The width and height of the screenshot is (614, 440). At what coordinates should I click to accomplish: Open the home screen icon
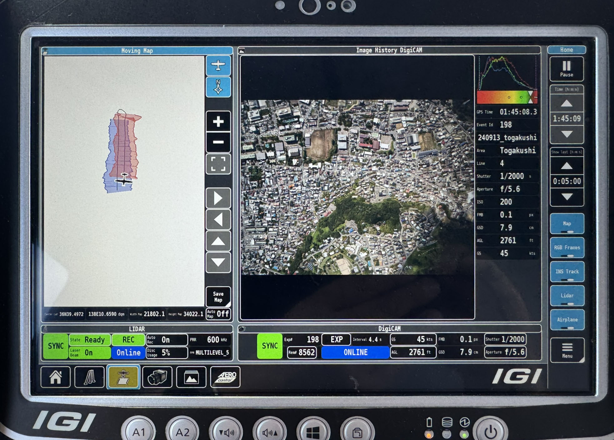[56, 377]
